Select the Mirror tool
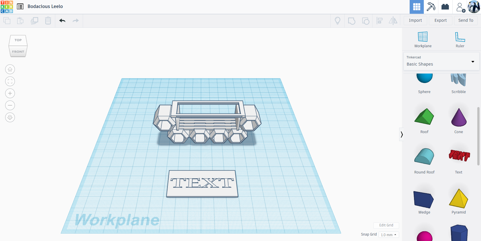Viewport: 481px width, 241px height. coord(393,21)
